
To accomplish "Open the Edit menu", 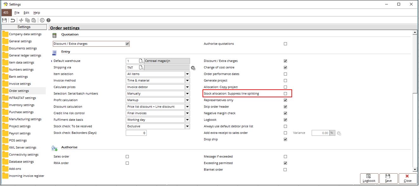I will [27, 13].
